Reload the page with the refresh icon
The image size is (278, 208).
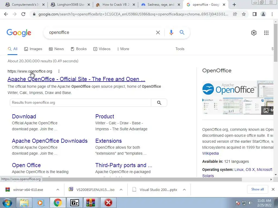[23, 14]
